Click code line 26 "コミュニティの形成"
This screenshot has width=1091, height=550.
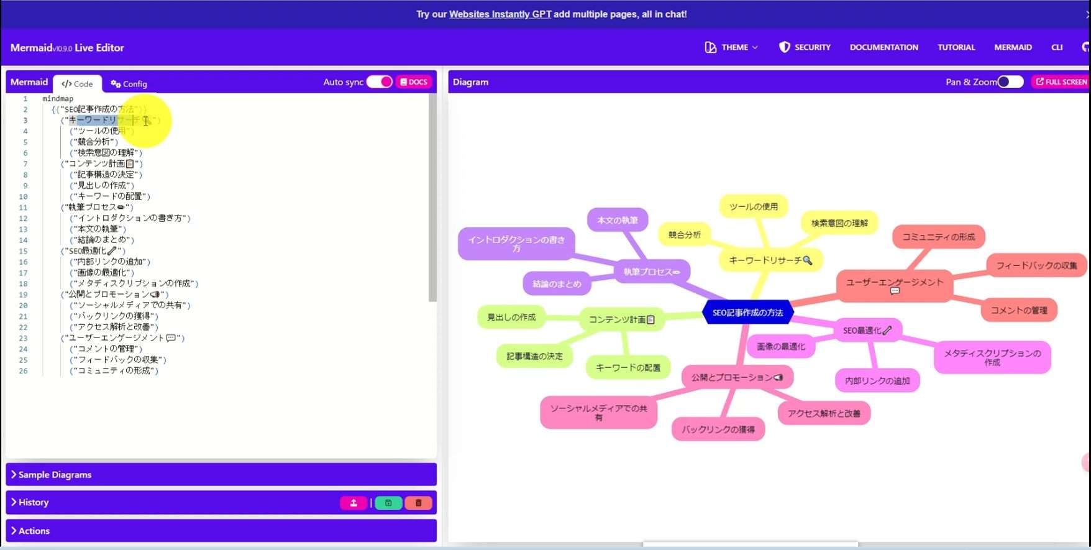coord(114,370)
